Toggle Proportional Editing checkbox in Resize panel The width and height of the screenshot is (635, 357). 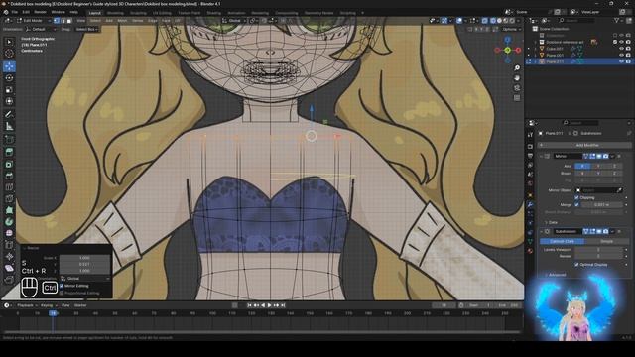coord(62,293)
